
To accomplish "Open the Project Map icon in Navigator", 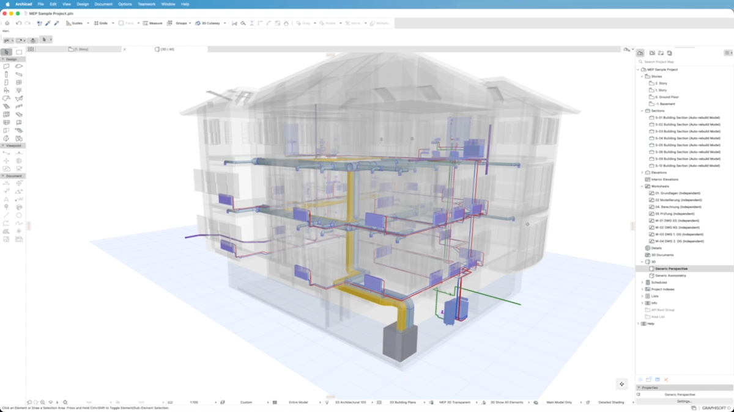I will click(x=640, y=53).
